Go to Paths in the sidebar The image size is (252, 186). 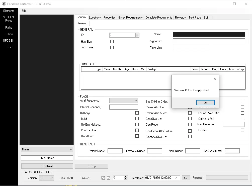[9, 28]
